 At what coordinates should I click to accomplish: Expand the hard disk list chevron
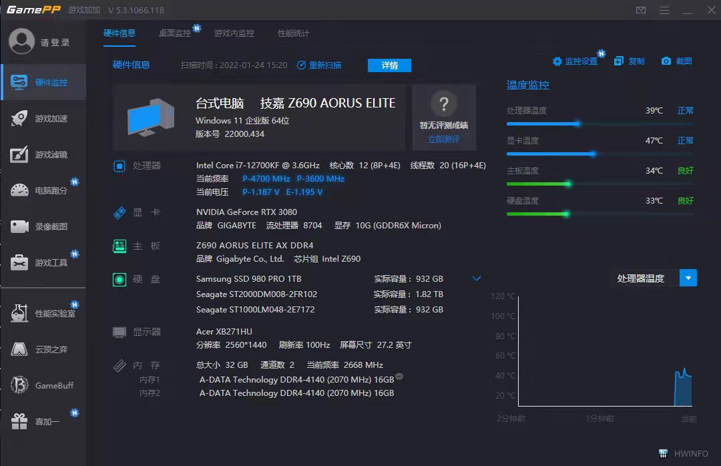coord(477,278)
